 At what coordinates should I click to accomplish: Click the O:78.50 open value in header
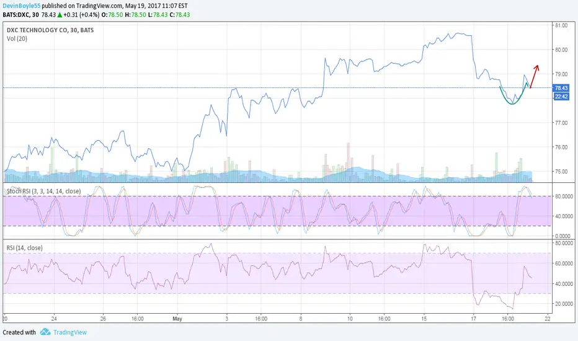click(x=112, y=15)
